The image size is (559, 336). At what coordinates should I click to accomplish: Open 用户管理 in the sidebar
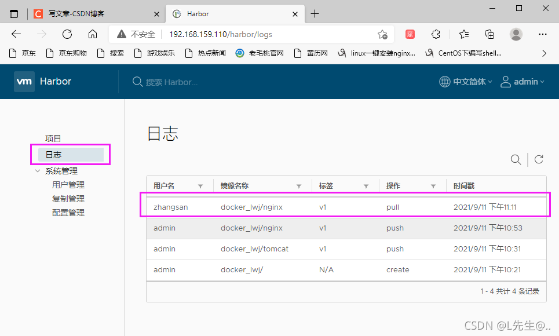[x=68, y=185]
